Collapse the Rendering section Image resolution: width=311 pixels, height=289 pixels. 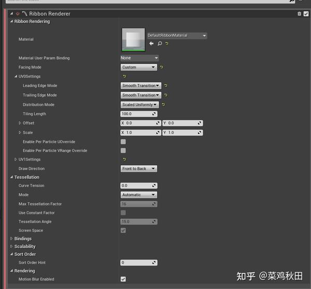(11, 271)
